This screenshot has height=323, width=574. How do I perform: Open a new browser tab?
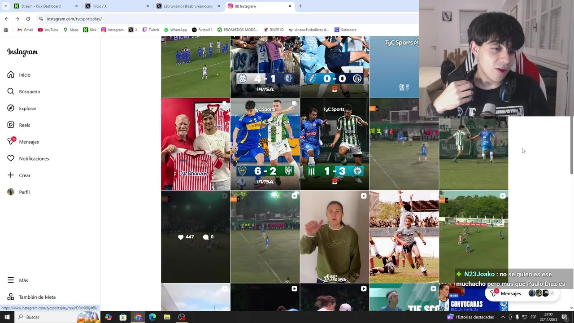300,6
